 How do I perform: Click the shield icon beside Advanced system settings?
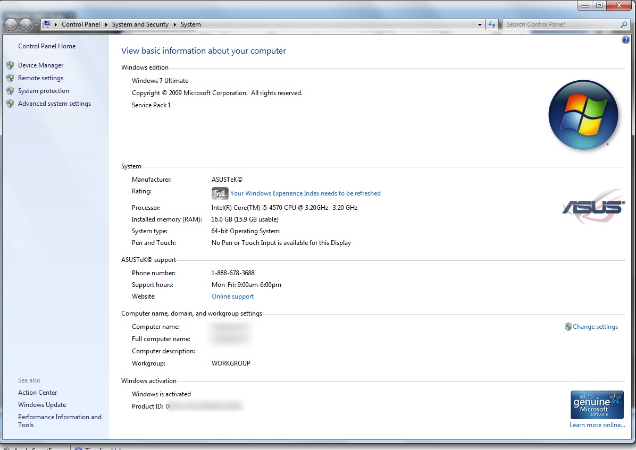[x=10, y=104]
